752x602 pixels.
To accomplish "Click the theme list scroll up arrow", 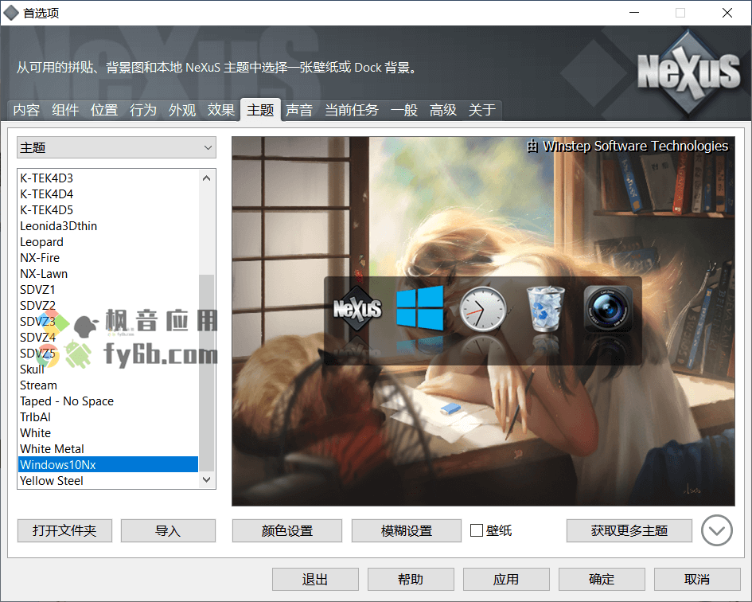I will (x=207, y=178).
